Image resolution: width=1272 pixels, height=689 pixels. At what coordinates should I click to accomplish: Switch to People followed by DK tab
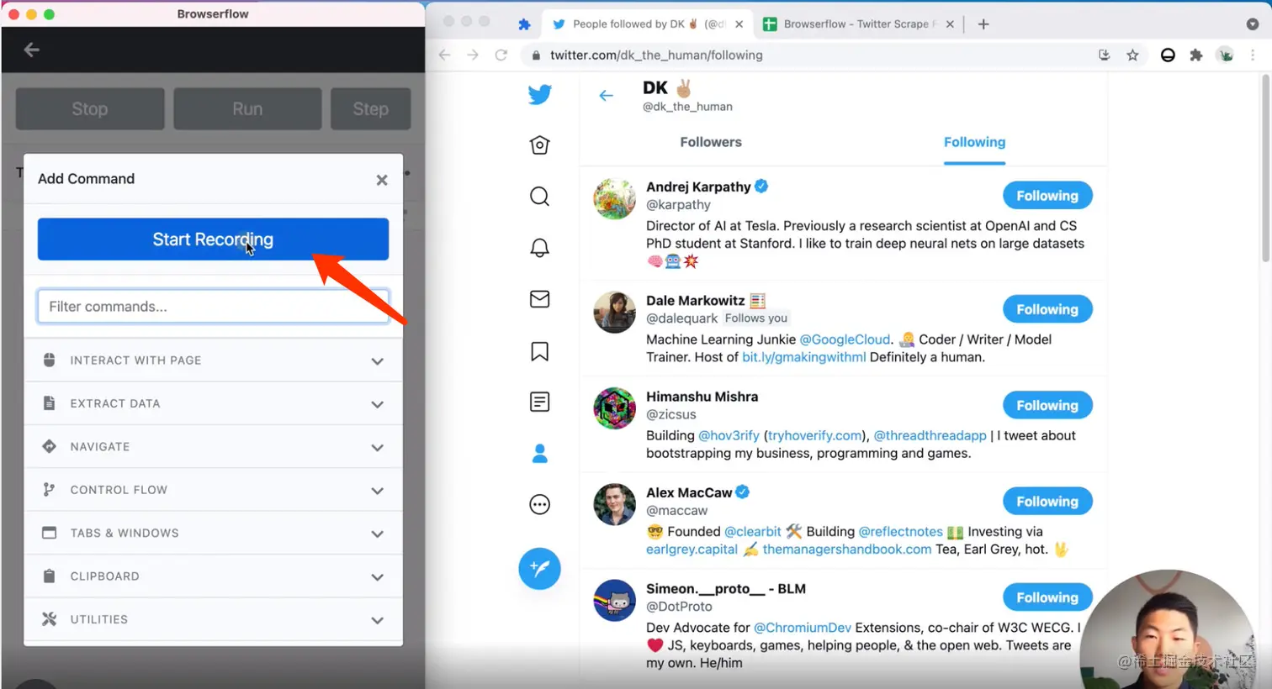click(x=648, y=24)
